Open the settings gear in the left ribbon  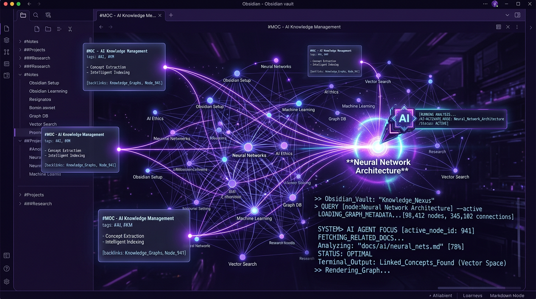point(7,281)
